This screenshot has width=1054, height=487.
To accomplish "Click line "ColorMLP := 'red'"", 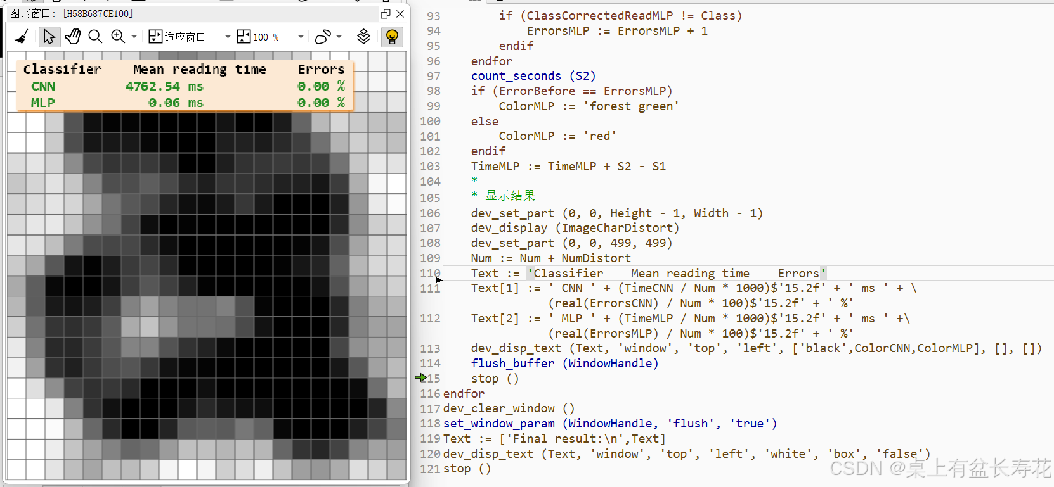I will (557, 136).
